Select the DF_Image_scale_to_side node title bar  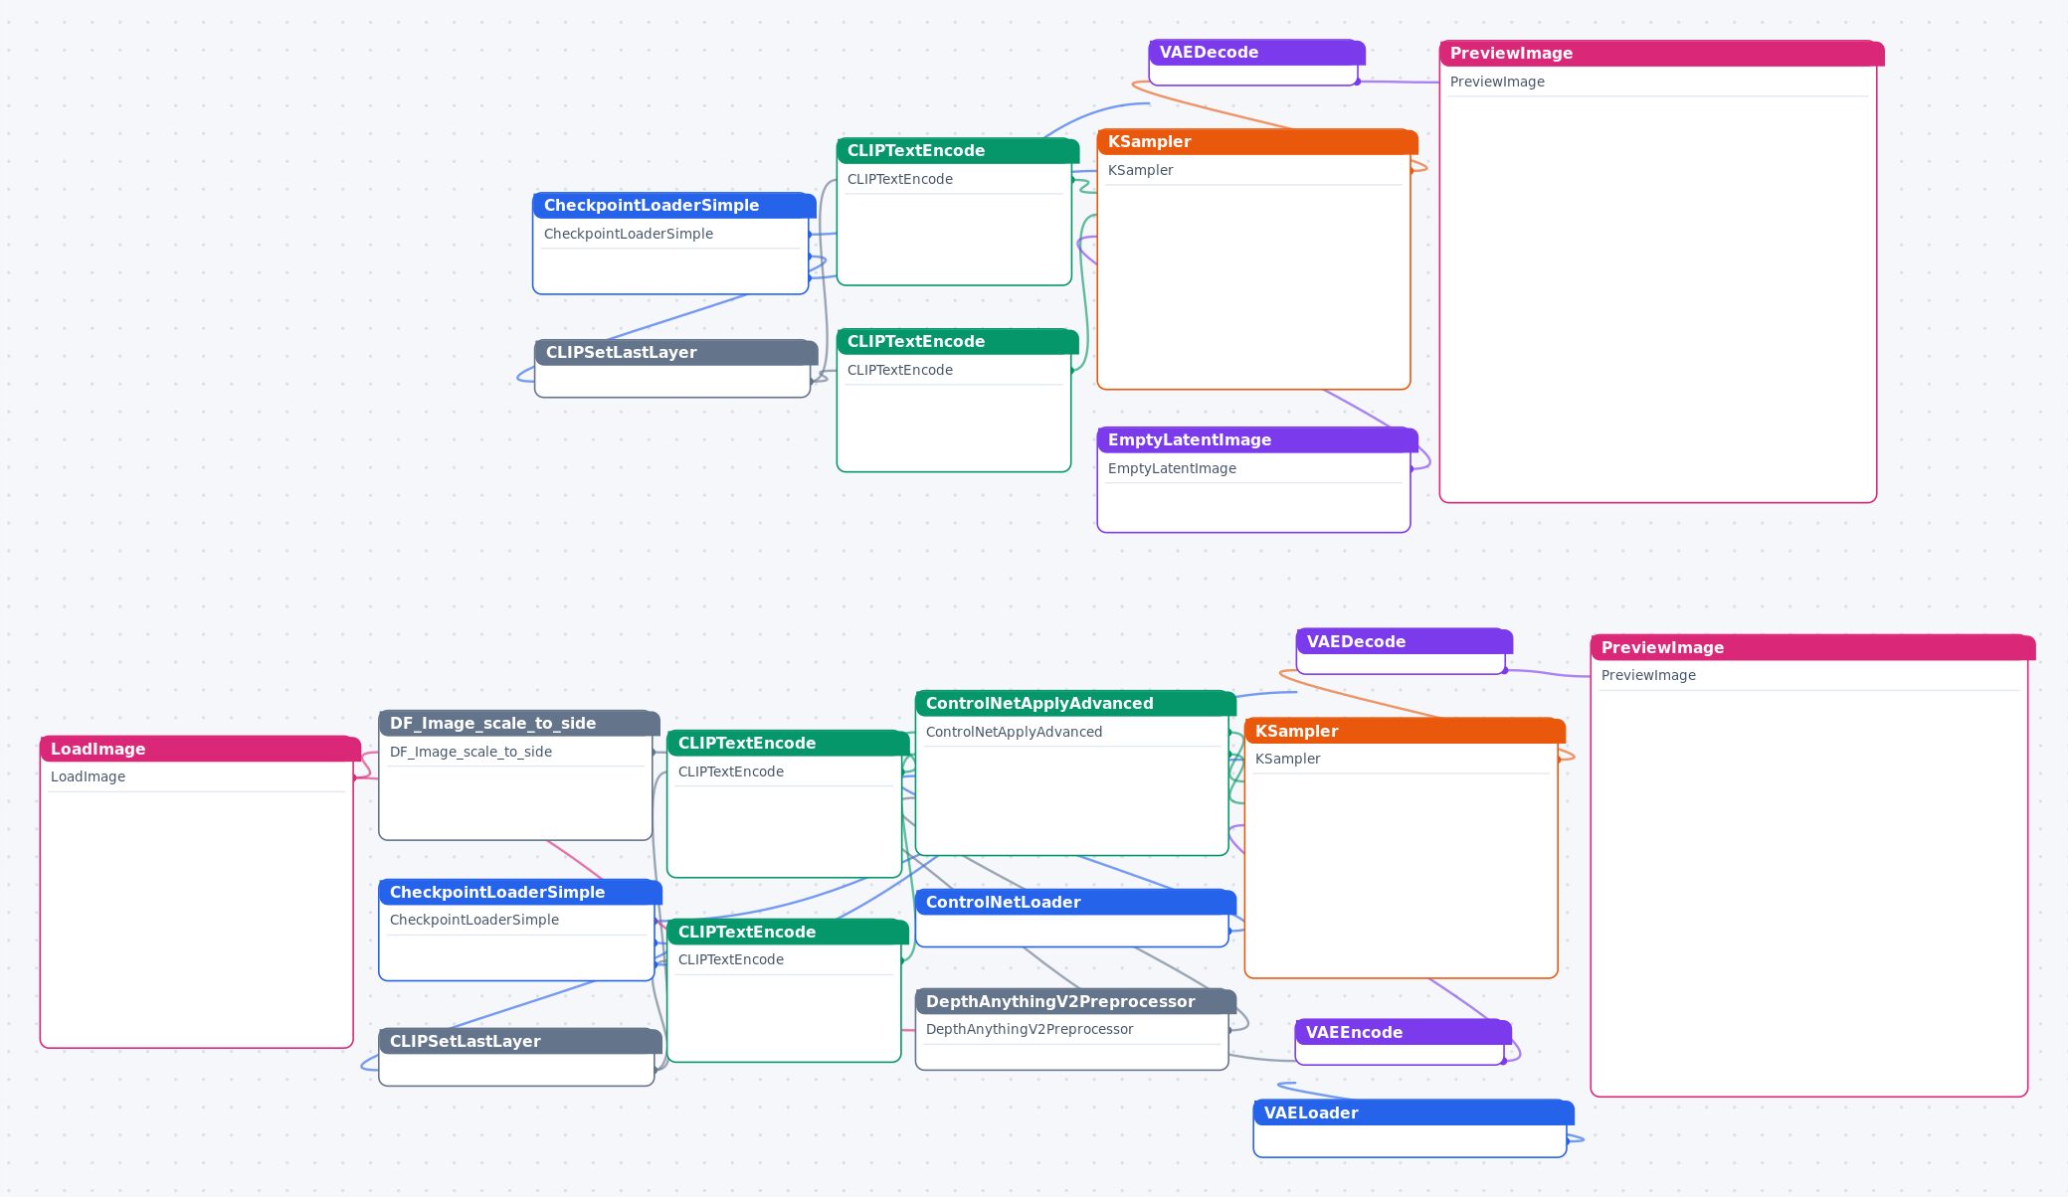tap(519, 723)
